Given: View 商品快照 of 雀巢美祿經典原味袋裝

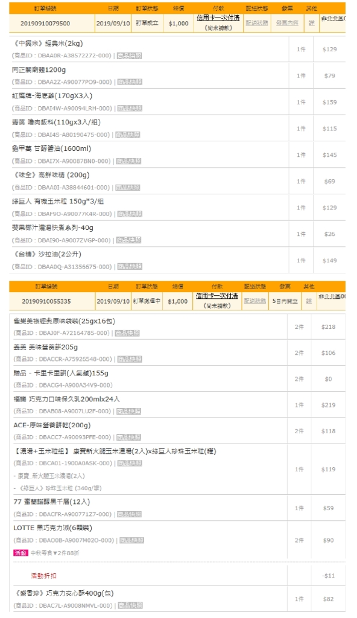Looking at the screenshot, I should (x=127, y=333).
